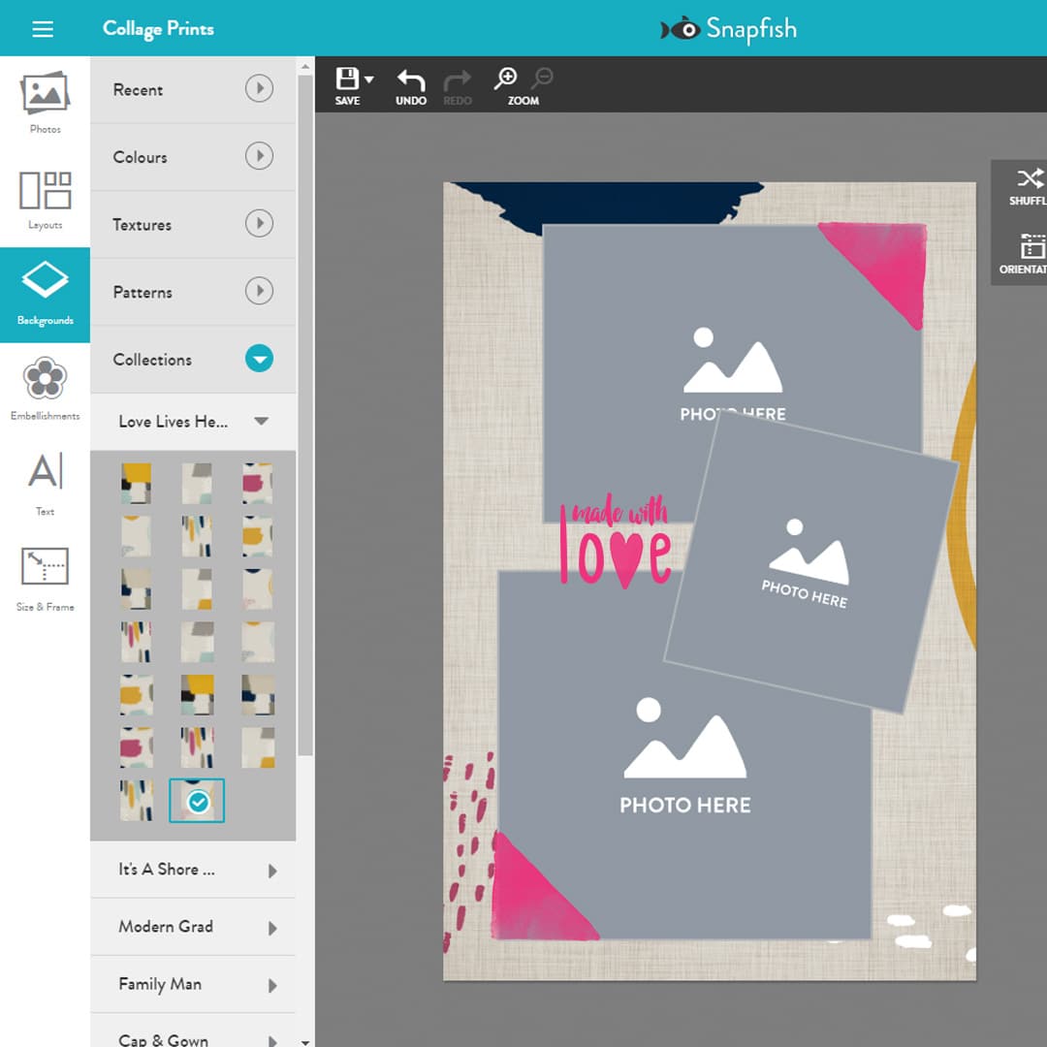Expand the Family Man collection
The height and width of the screenshot is (1047, 1047).
(x=272, y=985)
